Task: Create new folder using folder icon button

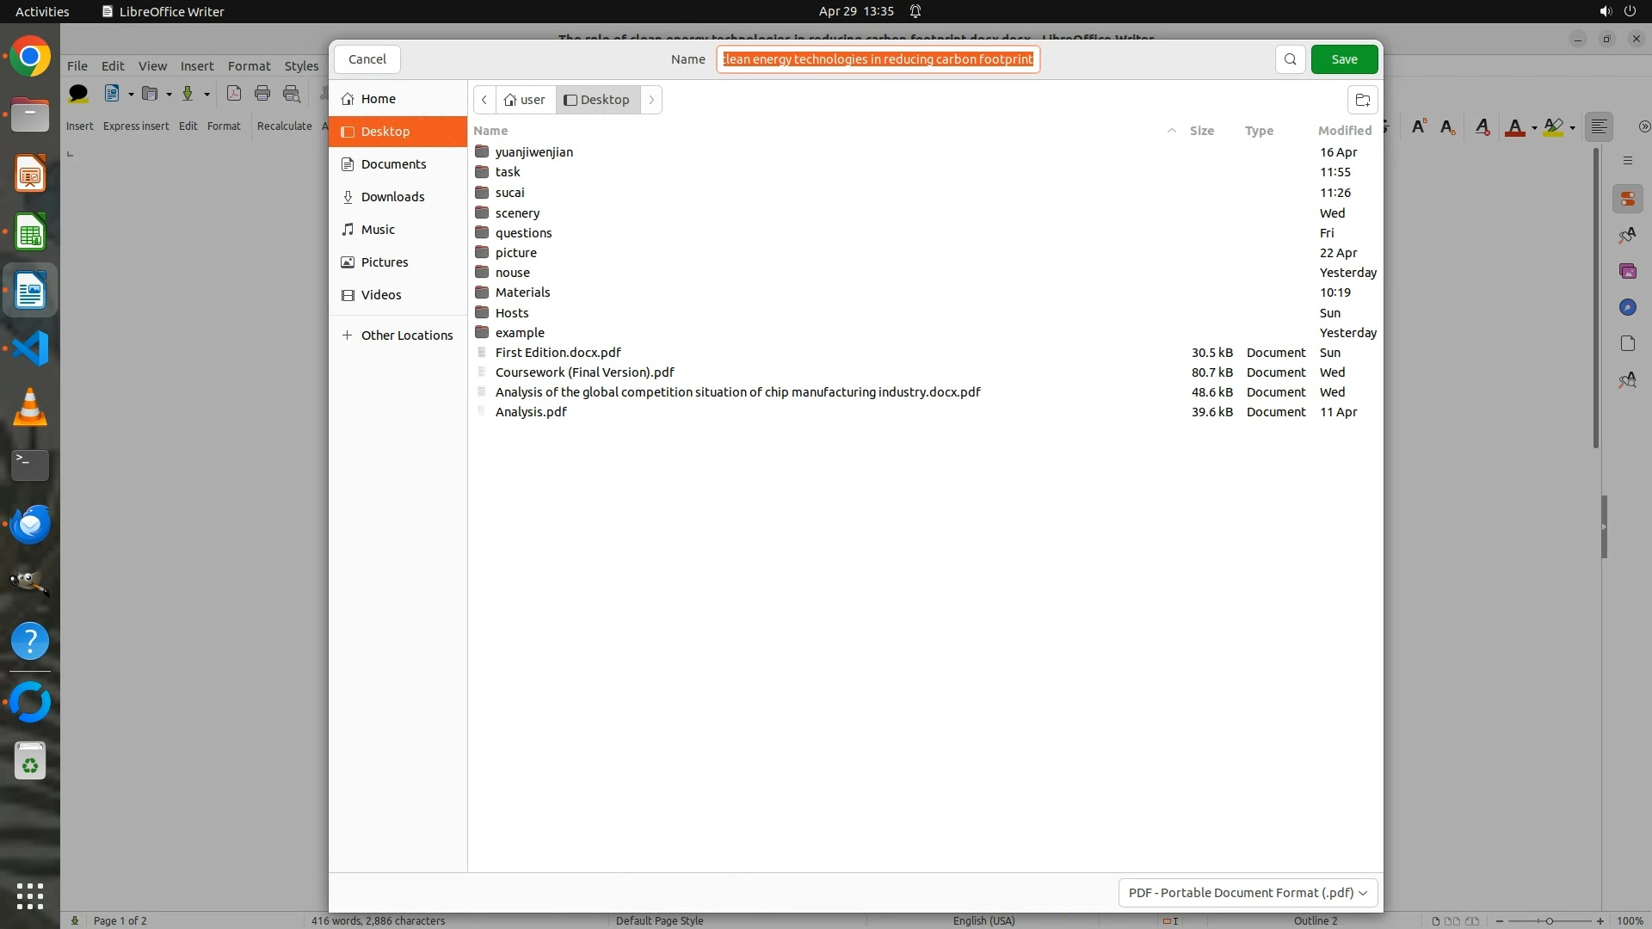Action: pos(1362,100)
